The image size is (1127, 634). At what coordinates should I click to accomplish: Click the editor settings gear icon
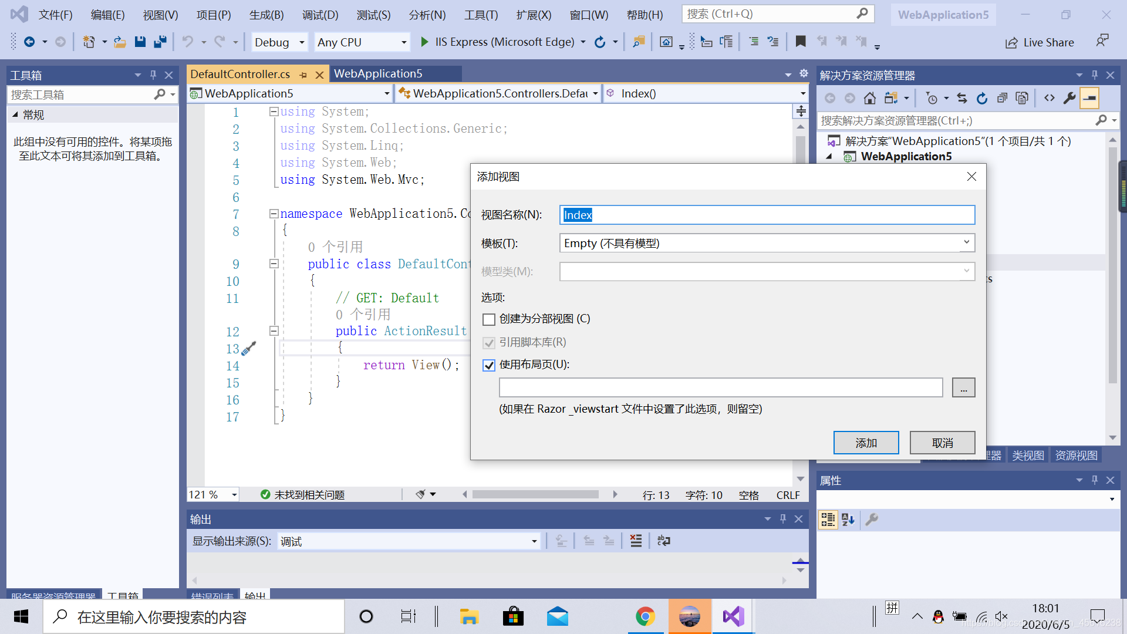804,73
